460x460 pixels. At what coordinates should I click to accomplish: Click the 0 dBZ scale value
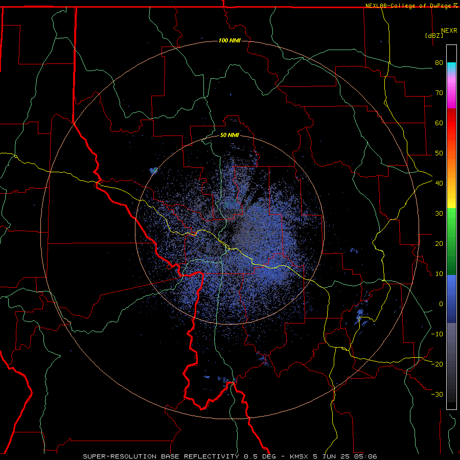441,304
